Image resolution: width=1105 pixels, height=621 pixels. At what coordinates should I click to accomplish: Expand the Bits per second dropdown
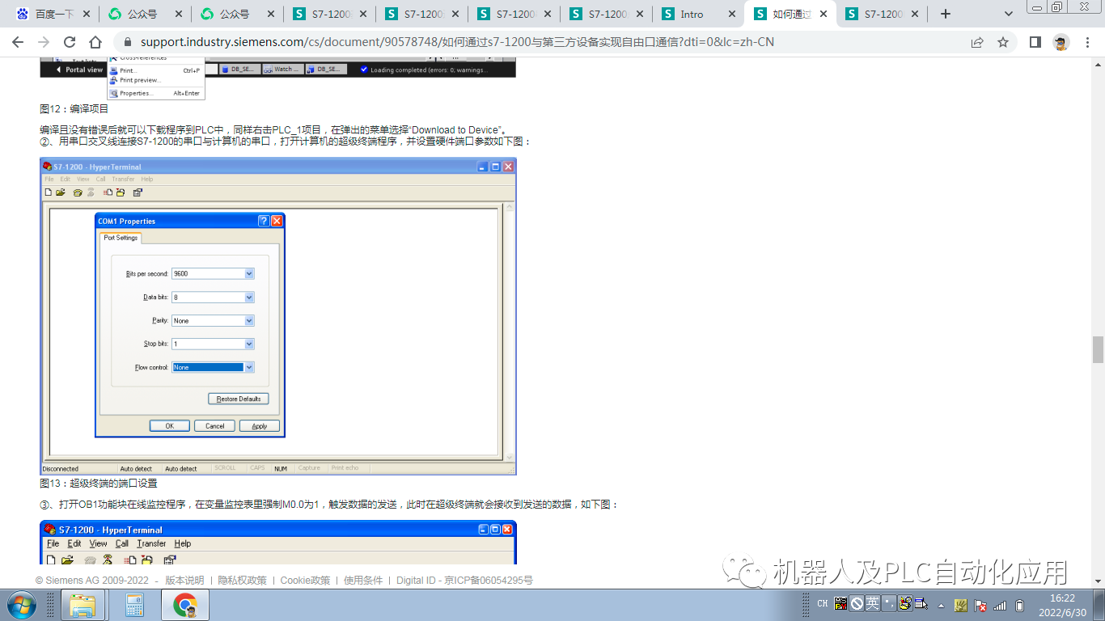pyautogui.click(x=249, y=274)
